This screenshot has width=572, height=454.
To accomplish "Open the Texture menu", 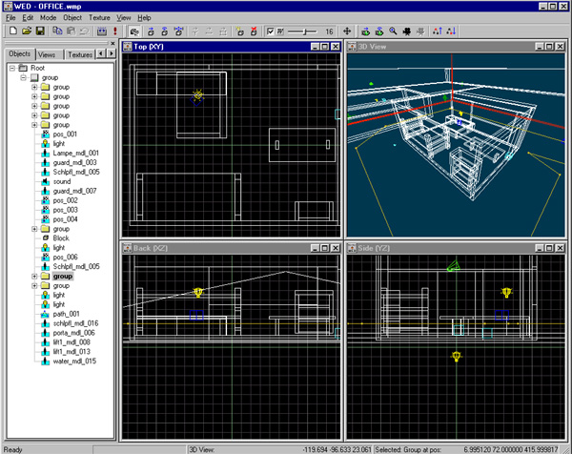I will click(99, 18).
